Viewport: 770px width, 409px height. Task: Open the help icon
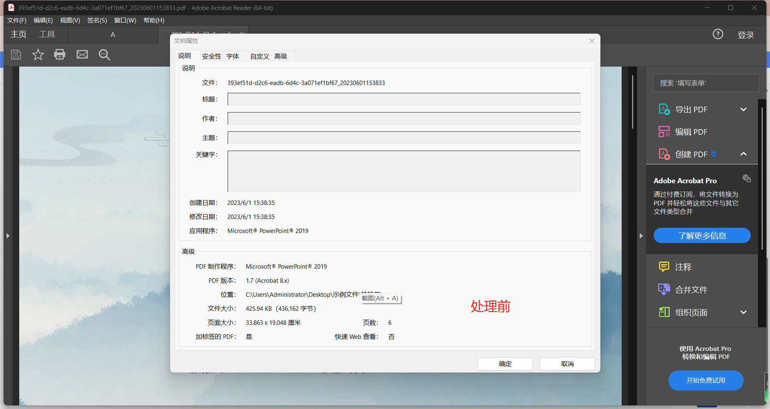718,34
